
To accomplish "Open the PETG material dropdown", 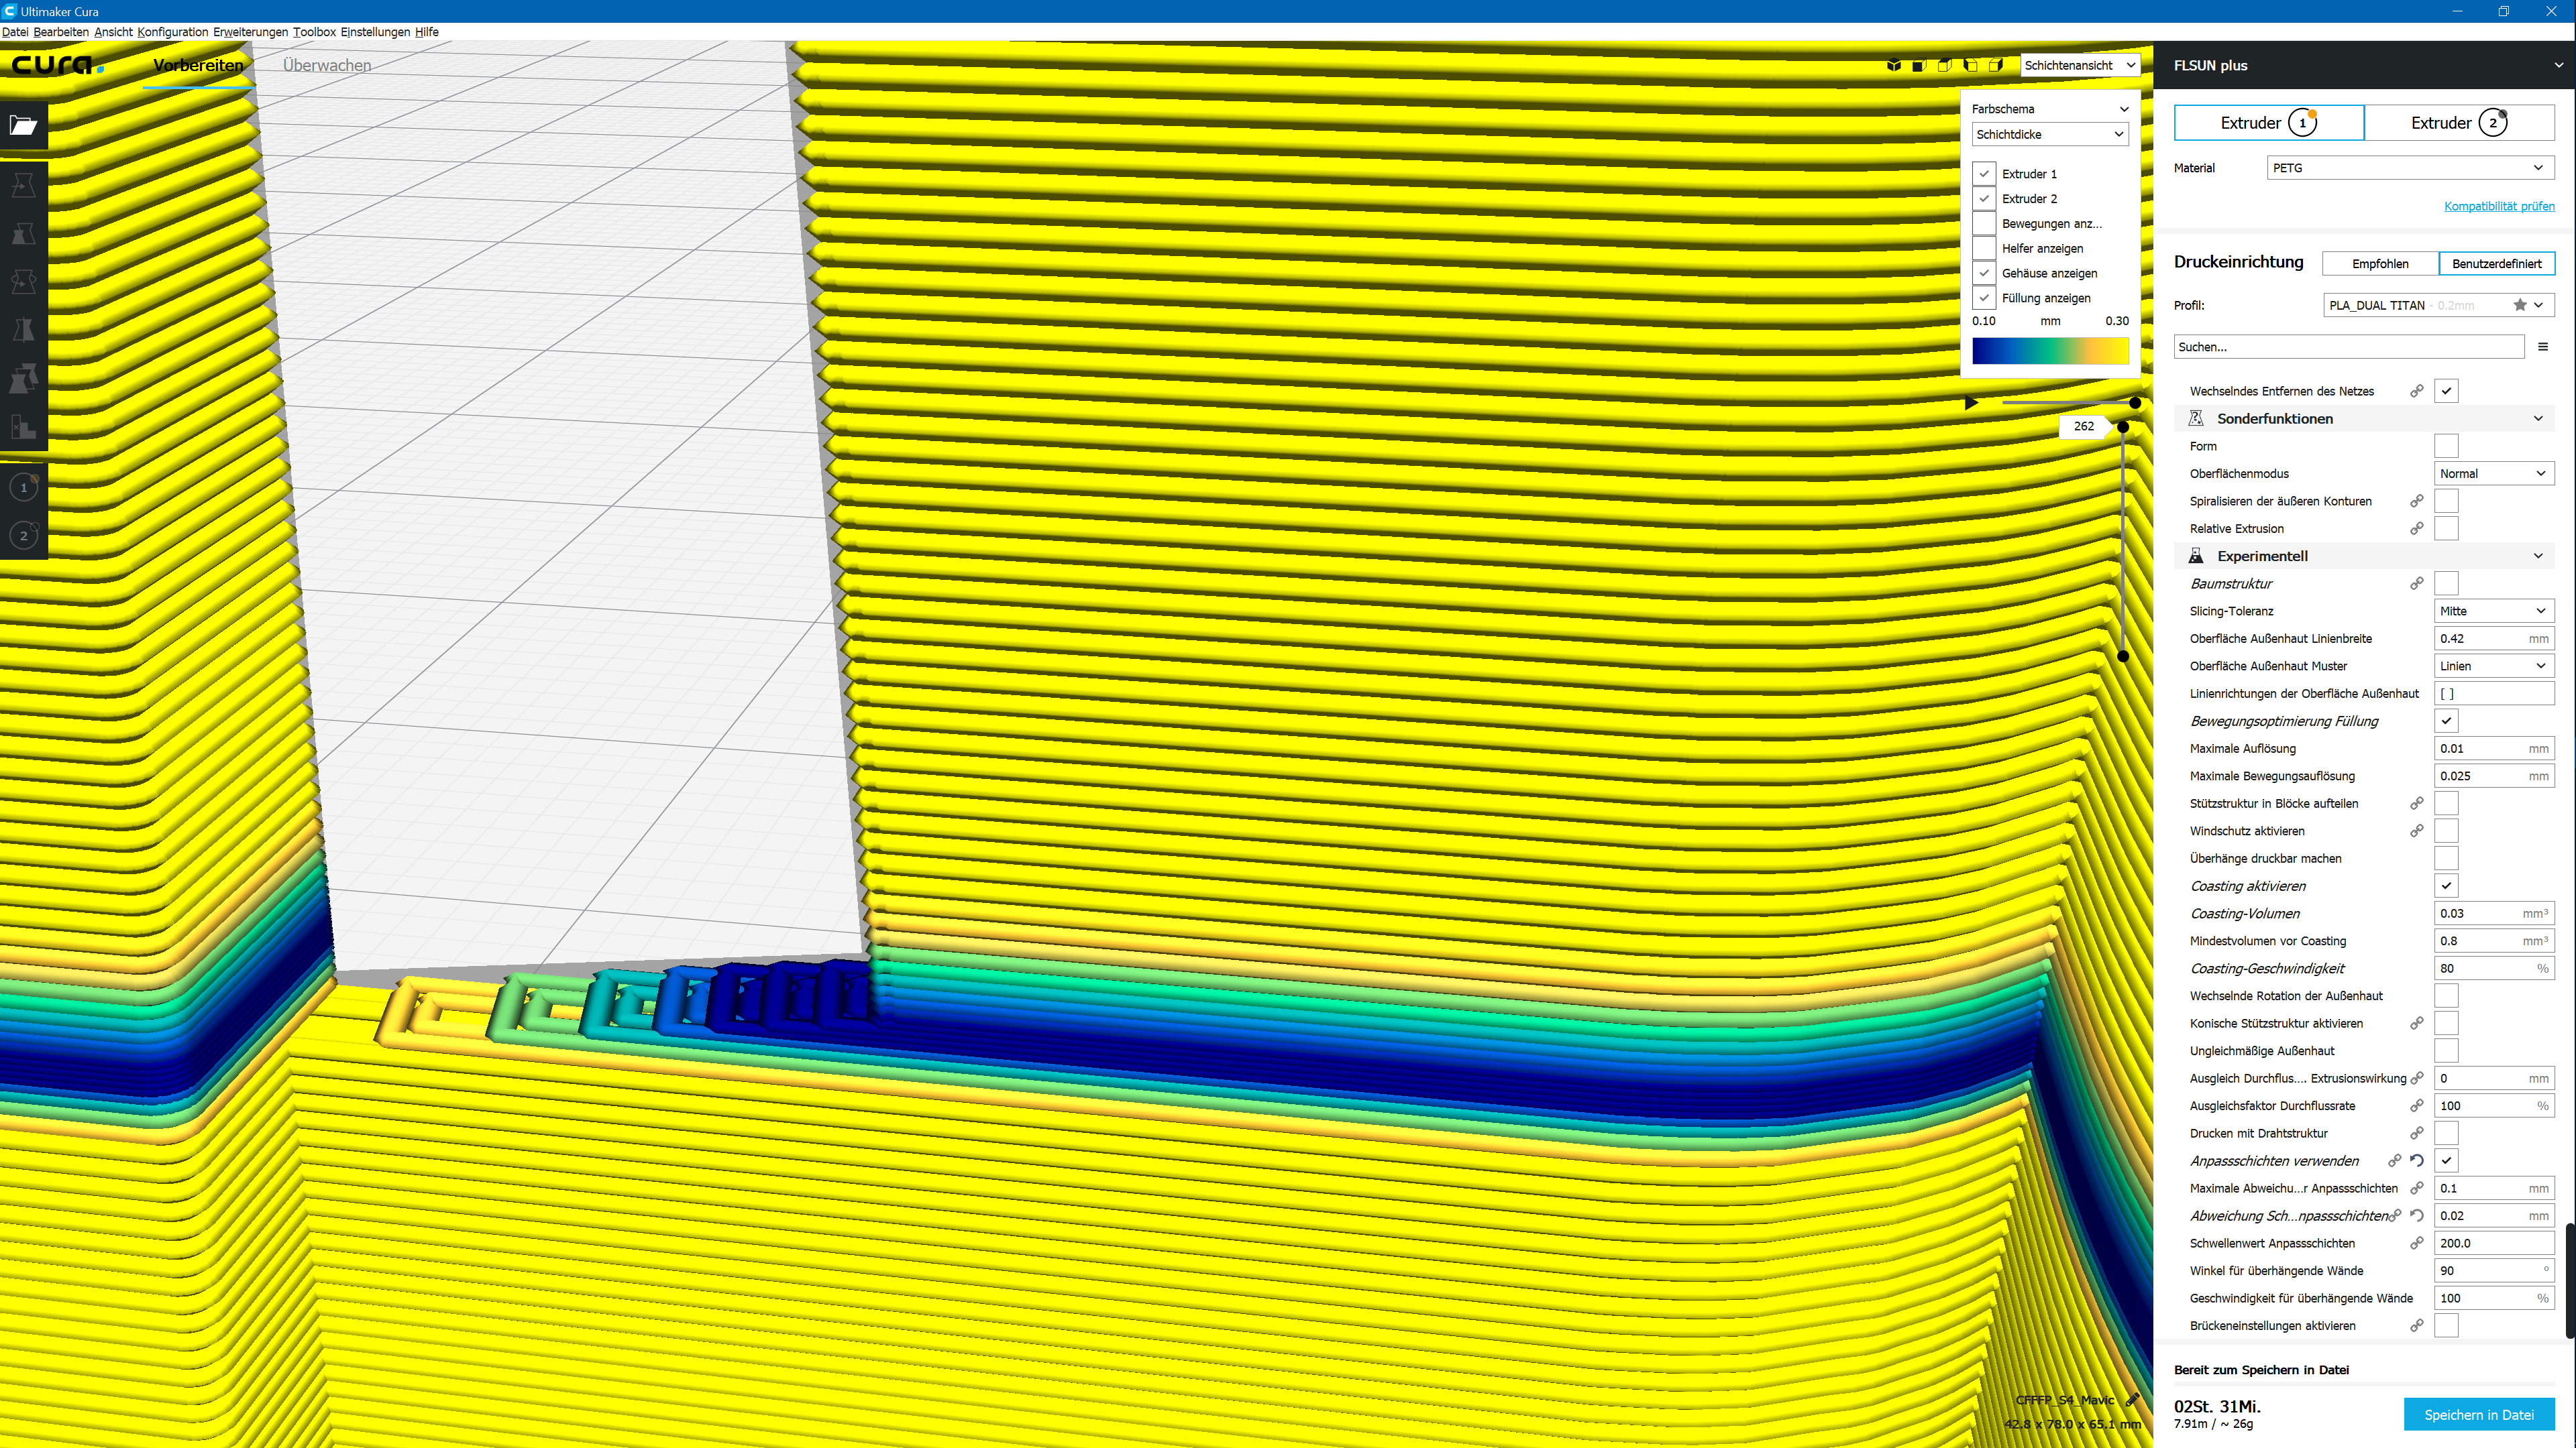I will click(x=2410, y=168).
